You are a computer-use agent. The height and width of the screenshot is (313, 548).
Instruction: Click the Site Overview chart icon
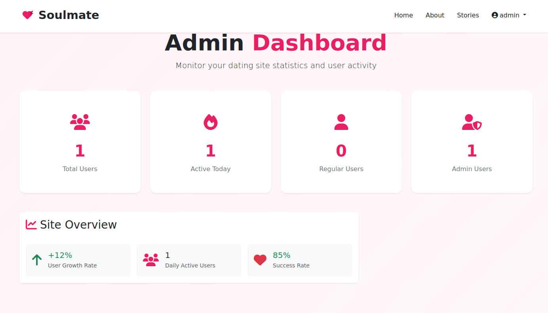pyautogui.click(x=31, y=225)
